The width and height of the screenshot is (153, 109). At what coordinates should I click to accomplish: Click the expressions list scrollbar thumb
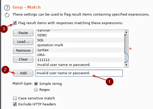point(126,58)
